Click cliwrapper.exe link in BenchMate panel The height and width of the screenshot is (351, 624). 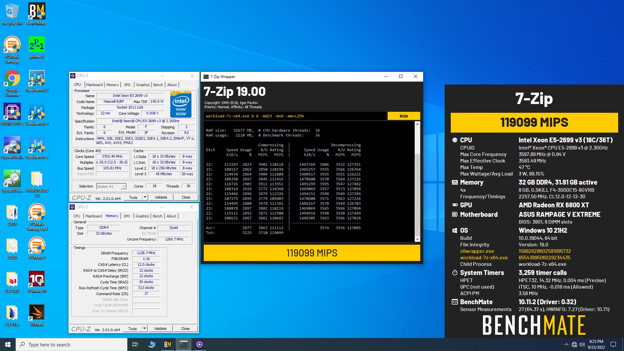[477, 251]
